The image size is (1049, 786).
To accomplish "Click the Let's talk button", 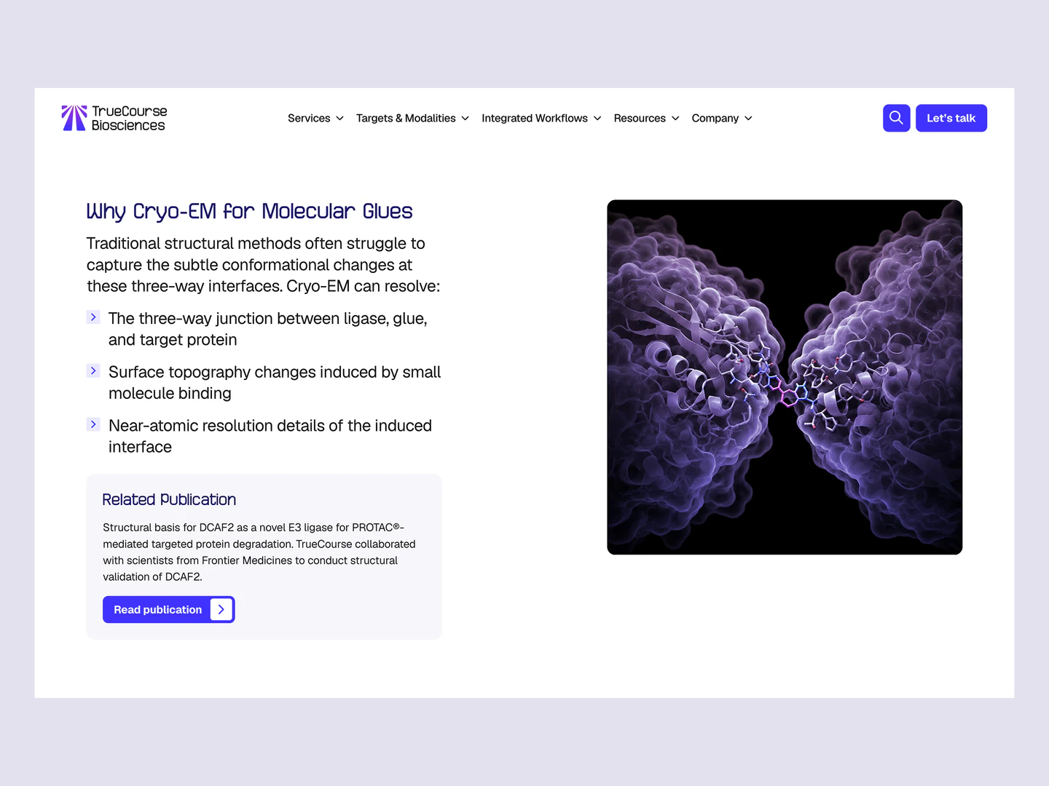I will [951, 118].
